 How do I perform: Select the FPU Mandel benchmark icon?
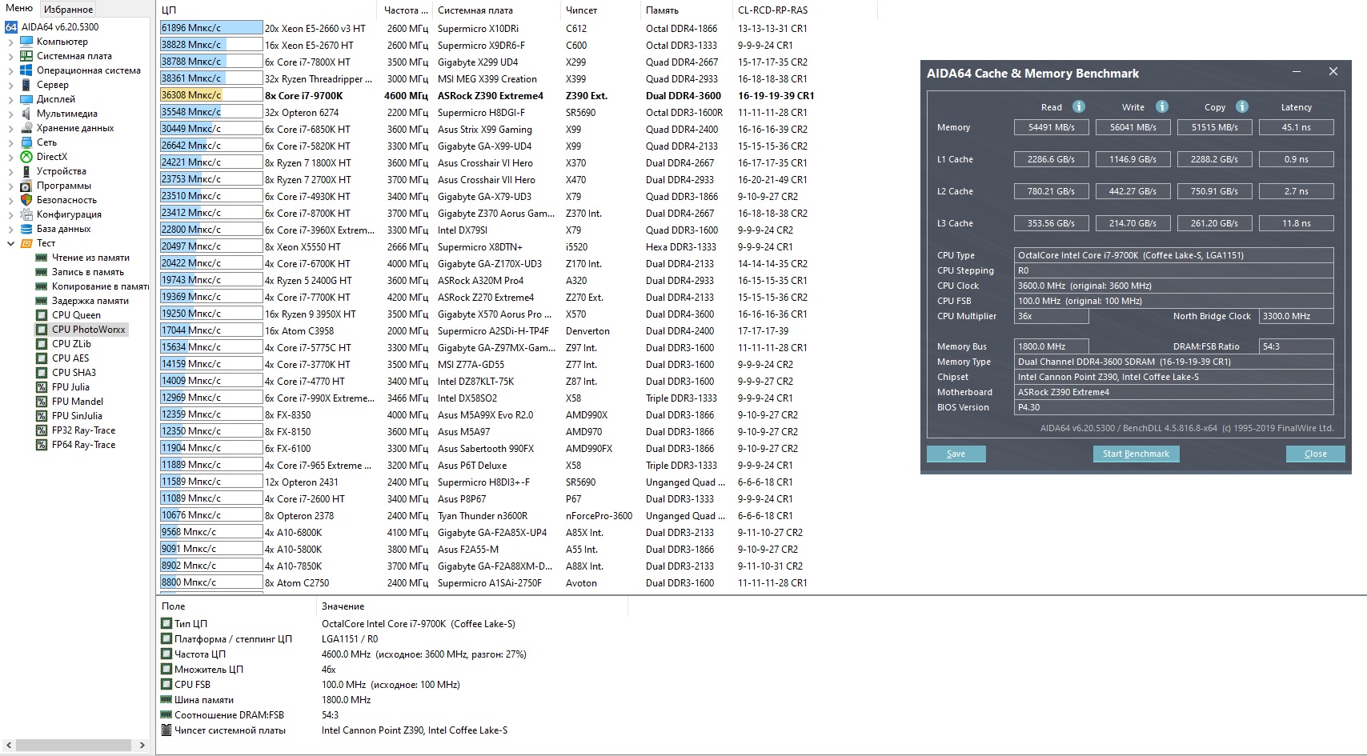[42, 402]
